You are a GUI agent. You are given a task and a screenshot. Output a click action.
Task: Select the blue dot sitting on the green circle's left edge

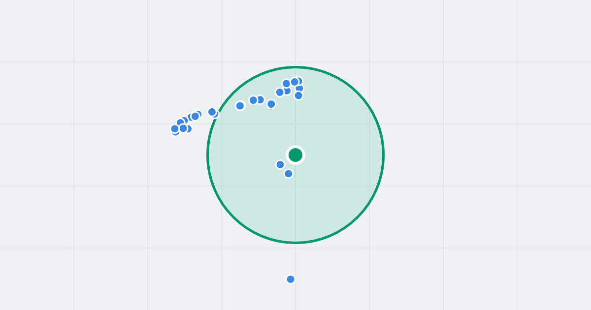[x=212, y=112]
